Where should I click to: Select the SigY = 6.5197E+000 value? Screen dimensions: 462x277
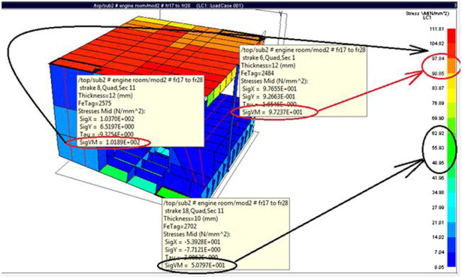(x=107, y=127)
